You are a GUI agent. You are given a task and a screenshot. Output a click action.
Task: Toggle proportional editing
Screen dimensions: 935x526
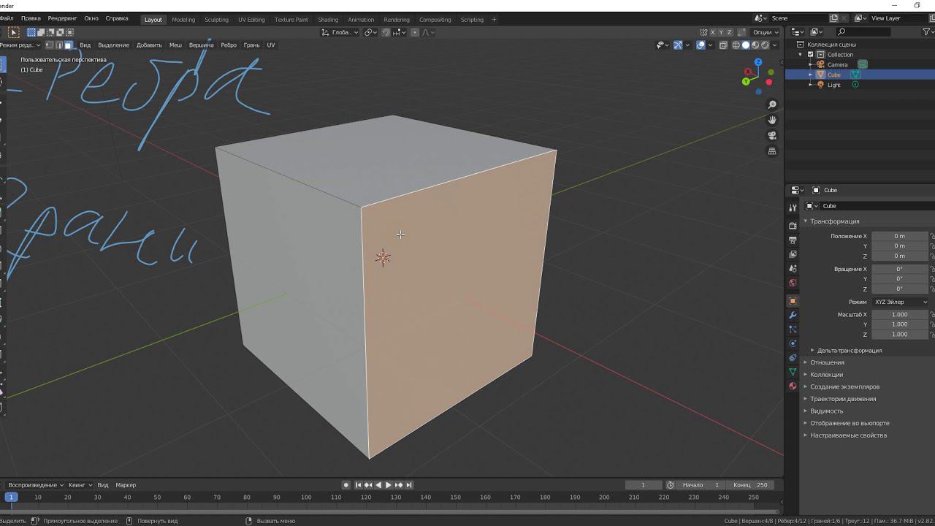coord(415,32)
